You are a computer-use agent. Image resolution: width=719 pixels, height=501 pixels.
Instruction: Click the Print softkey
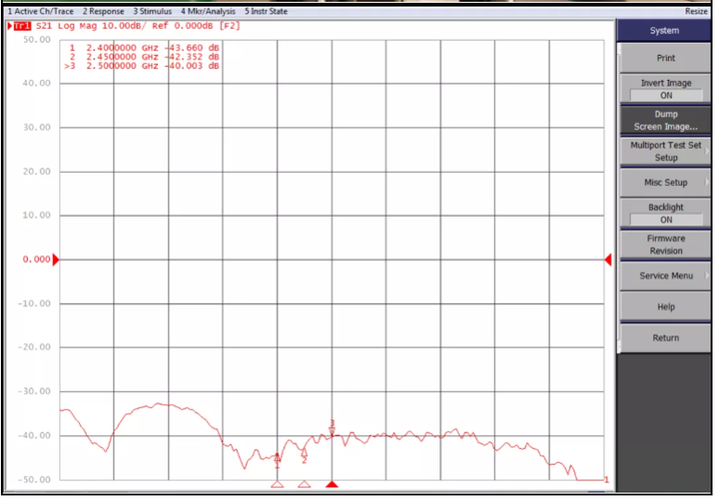pyautogui.click(x=665, y=58)
